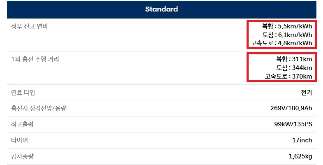Select the 축전지 정격전압/용량 label
This screenshot has height=165, width=323.
[x=39, y=109]
